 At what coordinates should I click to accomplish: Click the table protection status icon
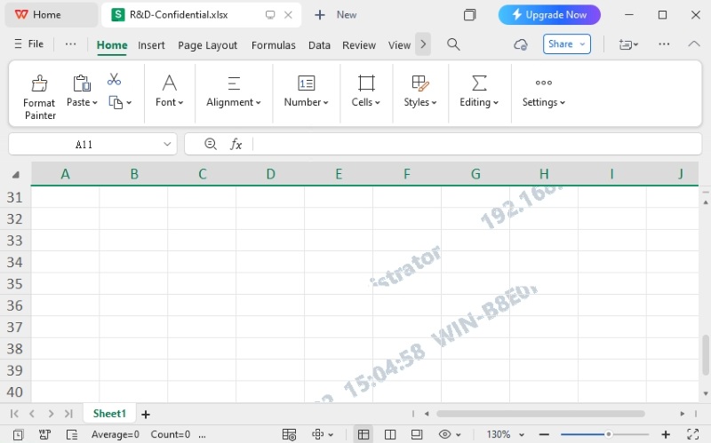289,434
